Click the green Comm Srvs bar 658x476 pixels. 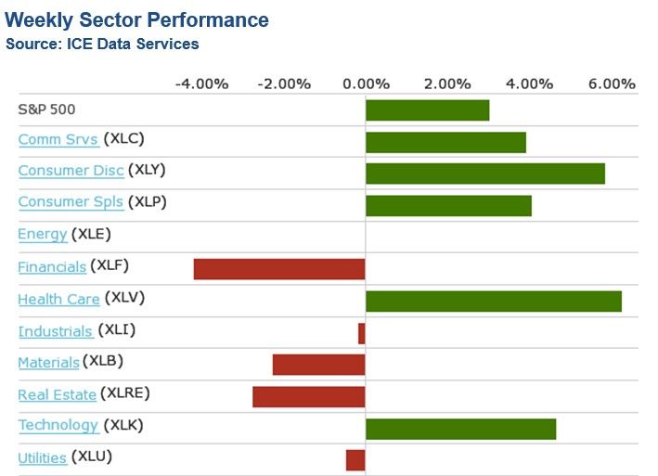(445, 142)
